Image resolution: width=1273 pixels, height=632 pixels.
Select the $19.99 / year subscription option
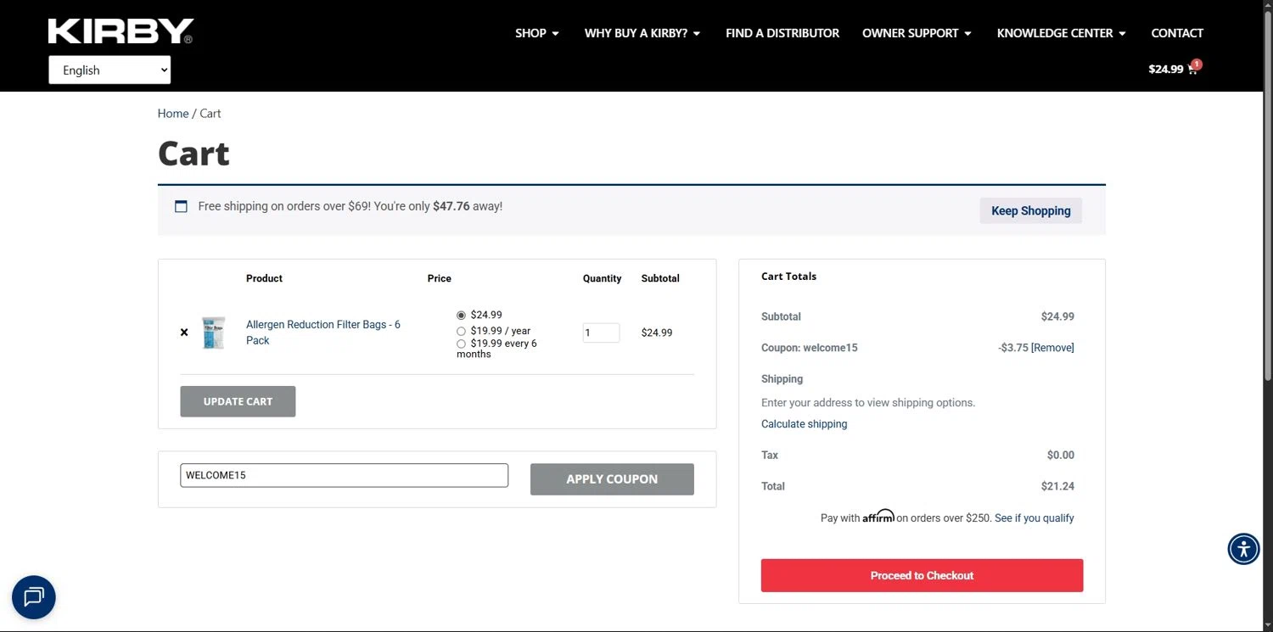tap(462, 332)
